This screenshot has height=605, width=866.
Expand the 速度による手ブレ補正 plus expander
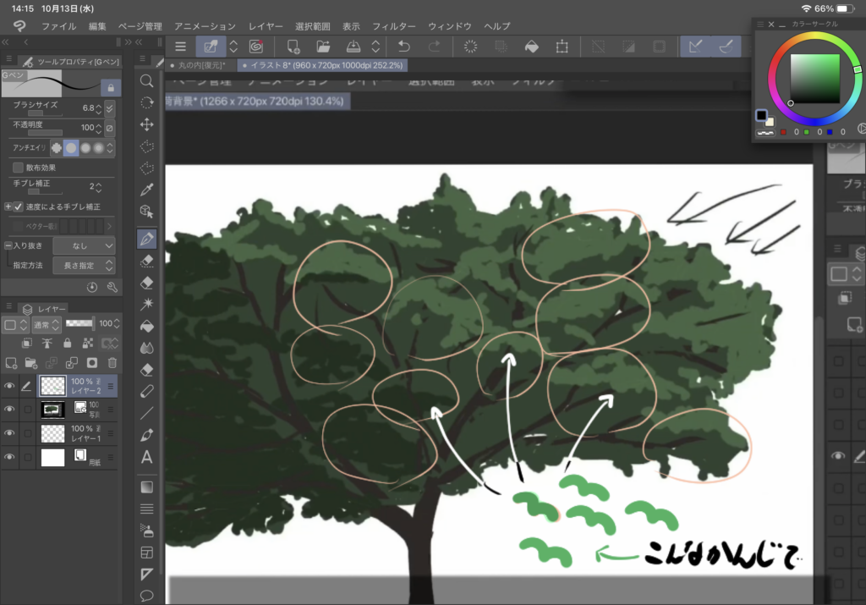click(x=8, y=206)
